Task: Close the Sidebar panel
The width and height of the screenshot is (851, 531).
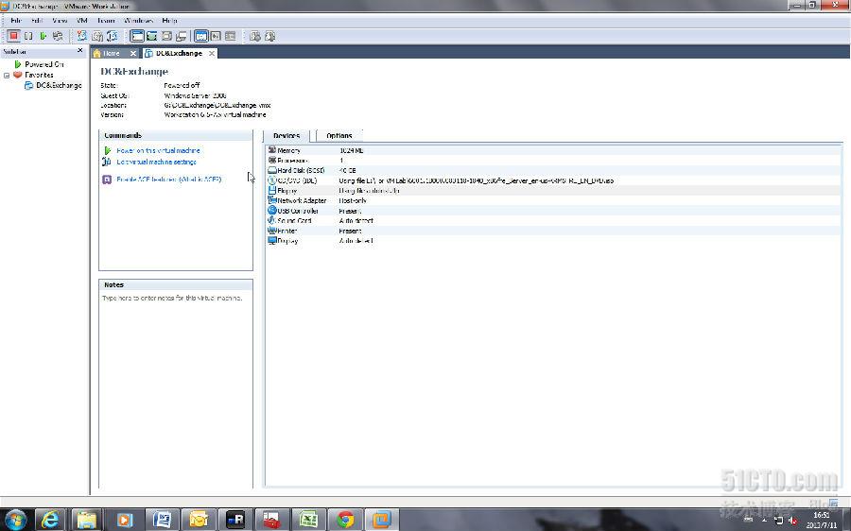Action: pos(80,50)
